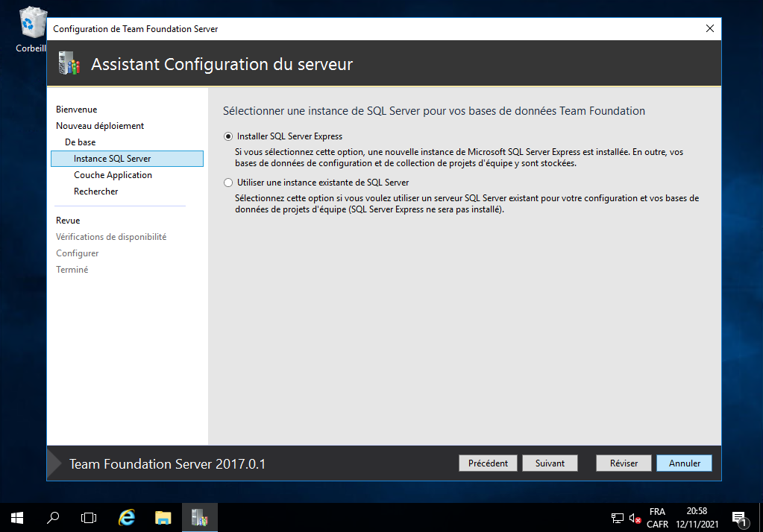Click the Windows Start button

tap(16, 517)
